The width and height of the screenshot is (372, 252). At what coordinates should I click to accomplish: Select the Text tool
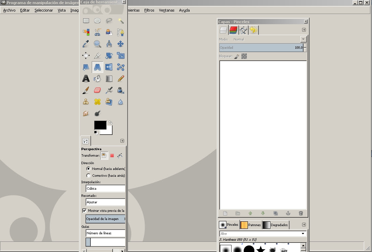pos(86,79)
